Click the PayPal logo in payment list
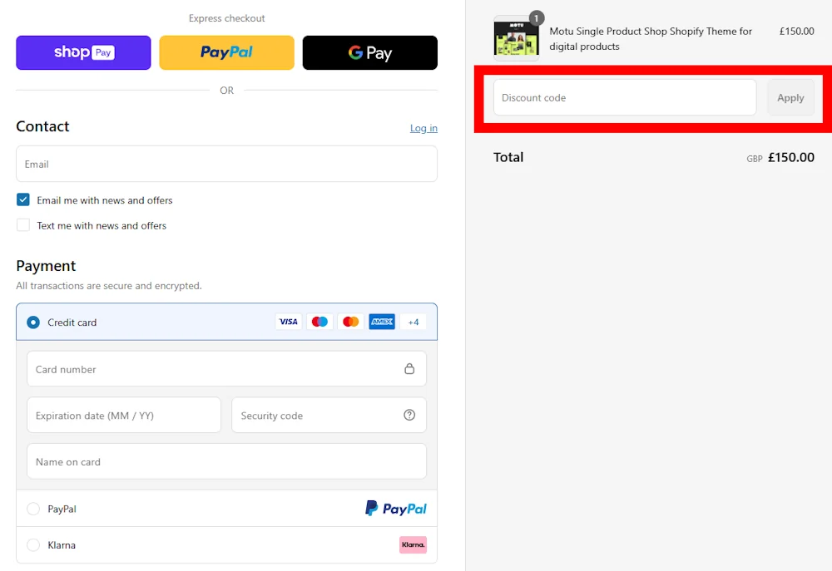Screen dimensions: 832x571 (396, 509)
